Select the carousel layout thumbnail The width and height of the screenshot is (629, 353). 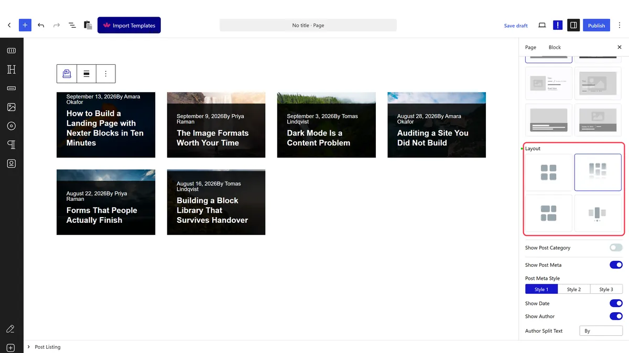pyautogui.click(x=598, y=213)
